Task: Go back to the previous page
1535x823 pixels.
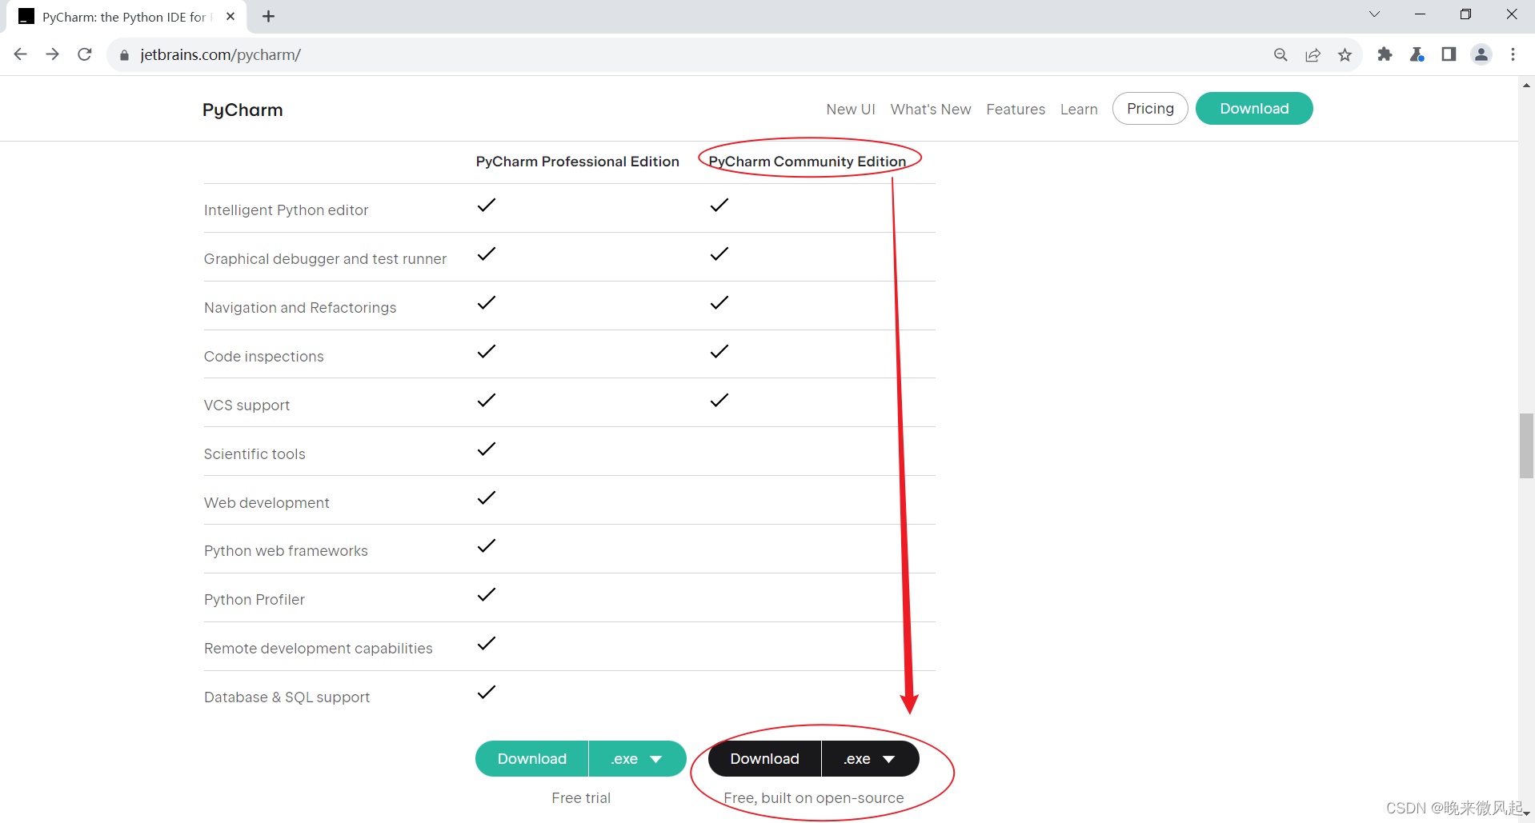Action: [x=21, y=54]
